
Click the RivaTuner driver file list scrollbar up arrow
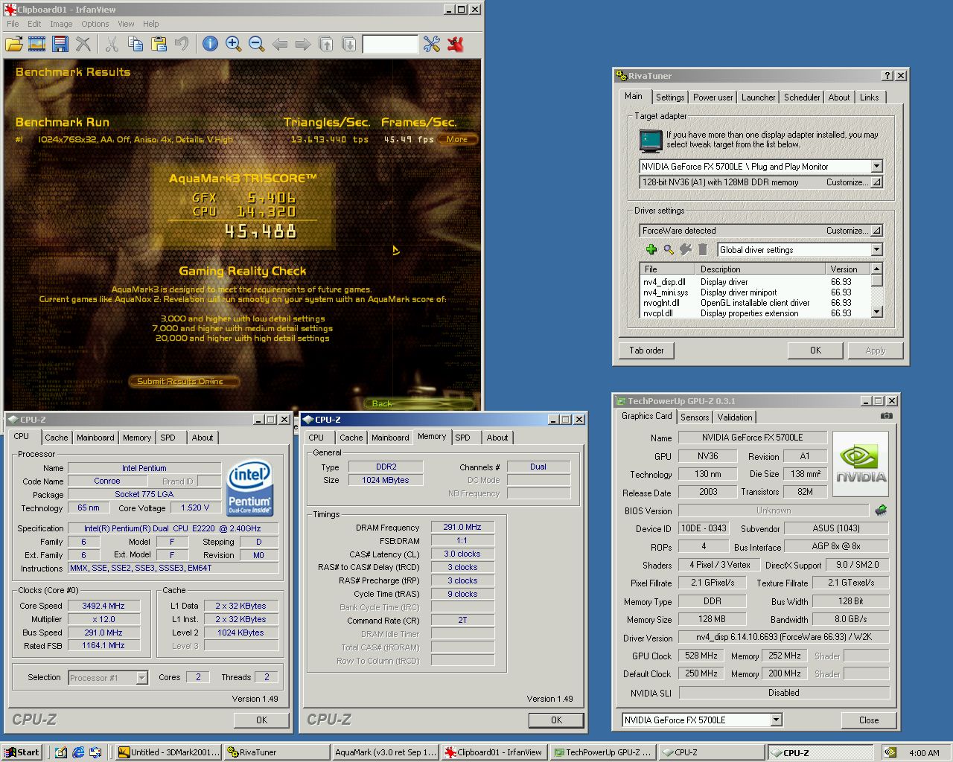(877, 269)
